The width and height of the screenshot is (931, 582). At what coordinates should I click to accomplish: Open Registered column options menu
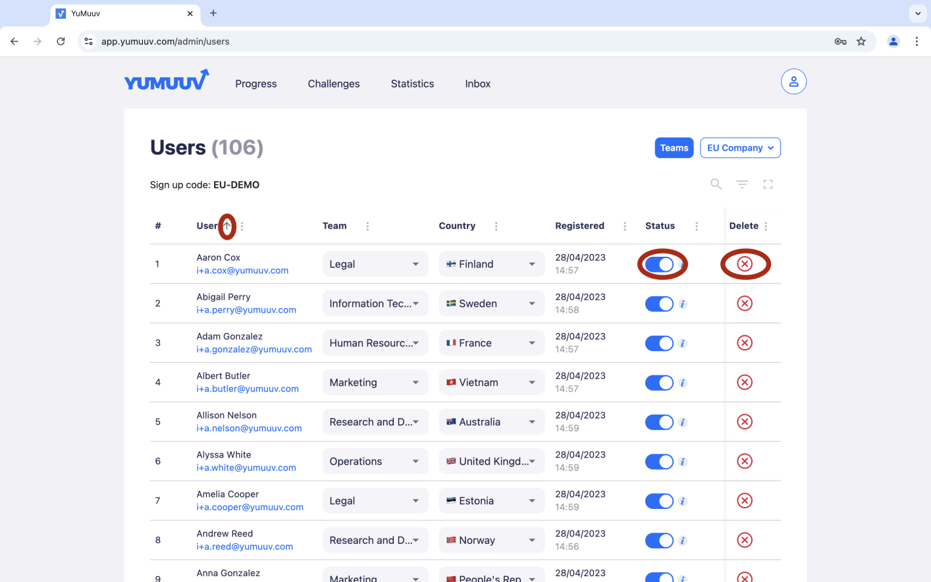pos(625,226)
